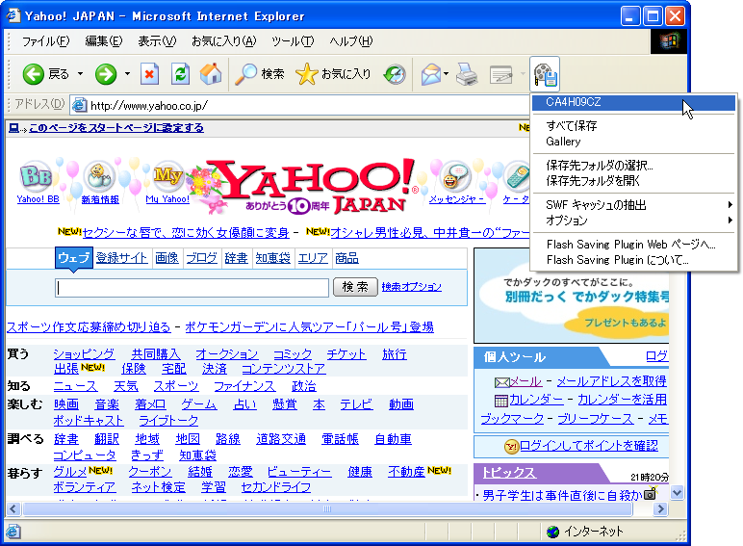This screenshot has width=743, height=546.
Task: Open the 映画 link
Action: point(65,404)
